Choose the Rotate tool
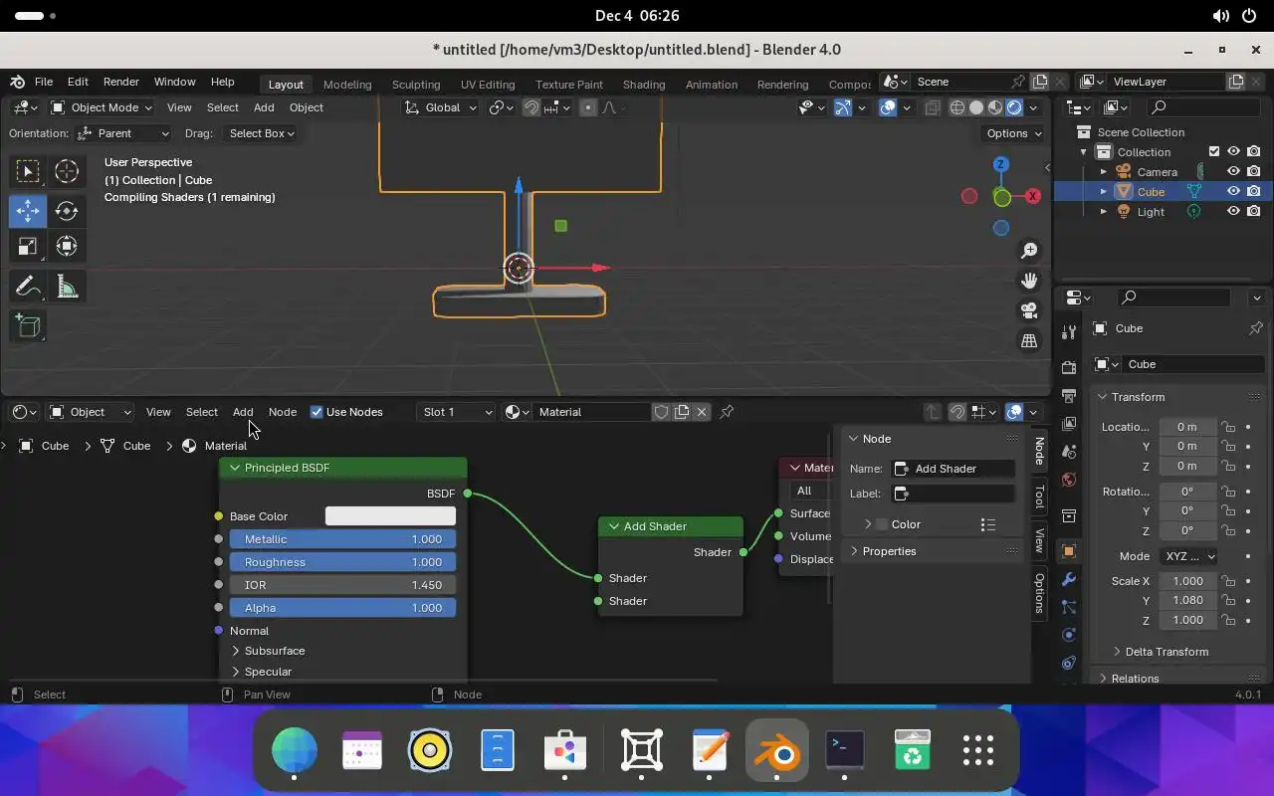Image resolution: width=1274 pixels, height=796 pixels. [x=67, y=210]
